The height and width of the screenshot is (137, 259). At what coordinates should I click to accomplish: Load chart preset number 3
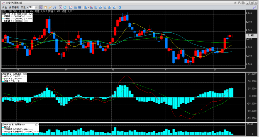pyautogui.click(x=105, y=7)
